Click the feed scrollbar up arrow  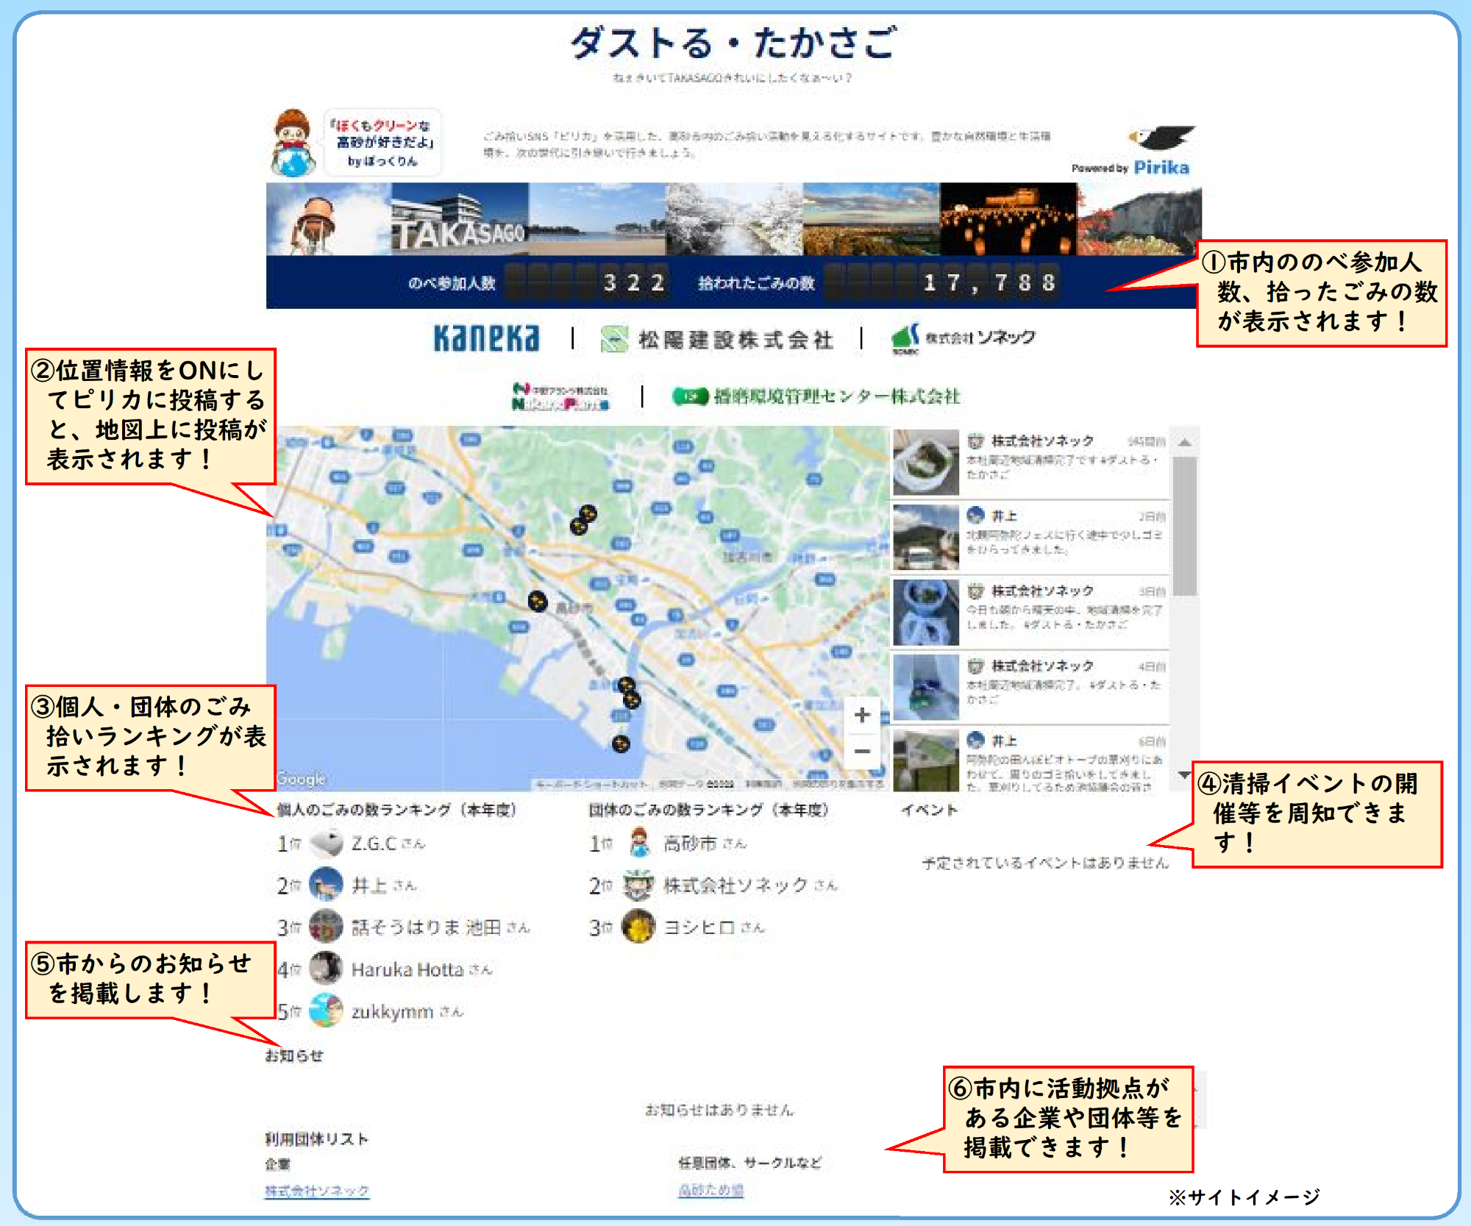1185,443
